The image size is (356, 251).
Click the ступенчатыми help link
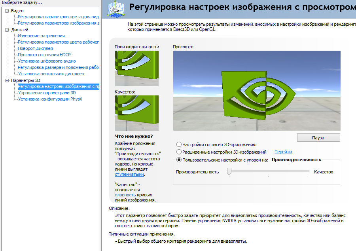129,175
